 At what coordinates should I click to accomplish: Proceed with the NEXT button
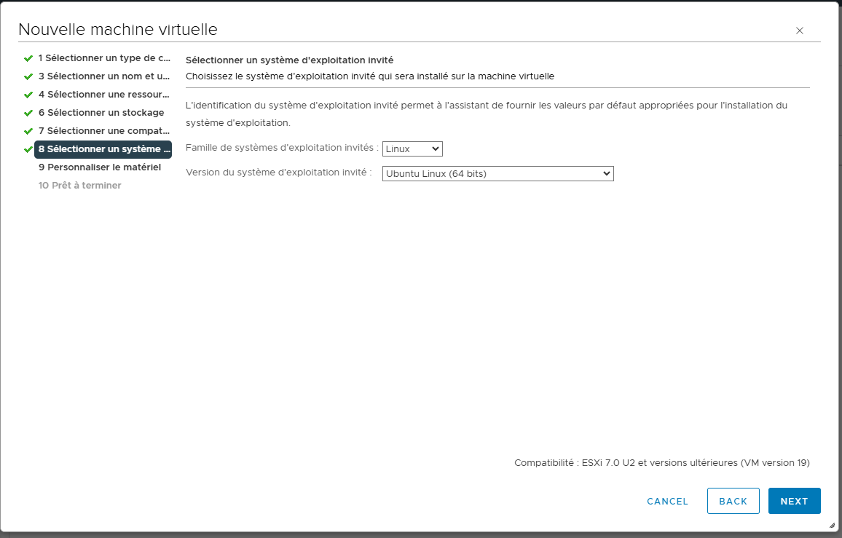[794, 501]
